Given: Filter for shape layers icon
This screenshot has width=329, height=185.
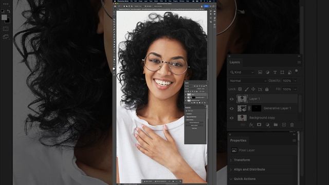Looking at the screenshot, I should [x=282, y=72].
